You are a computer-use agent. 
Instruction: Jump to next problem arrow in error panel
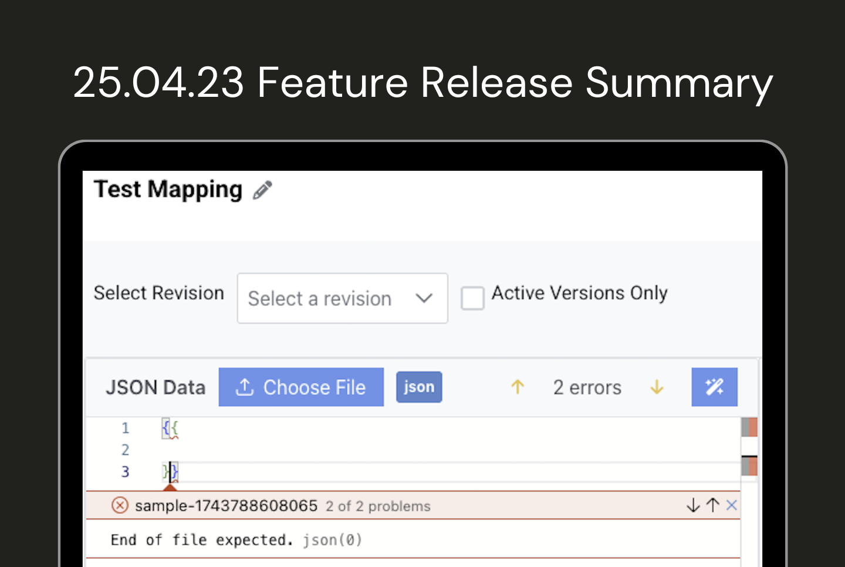693,505
